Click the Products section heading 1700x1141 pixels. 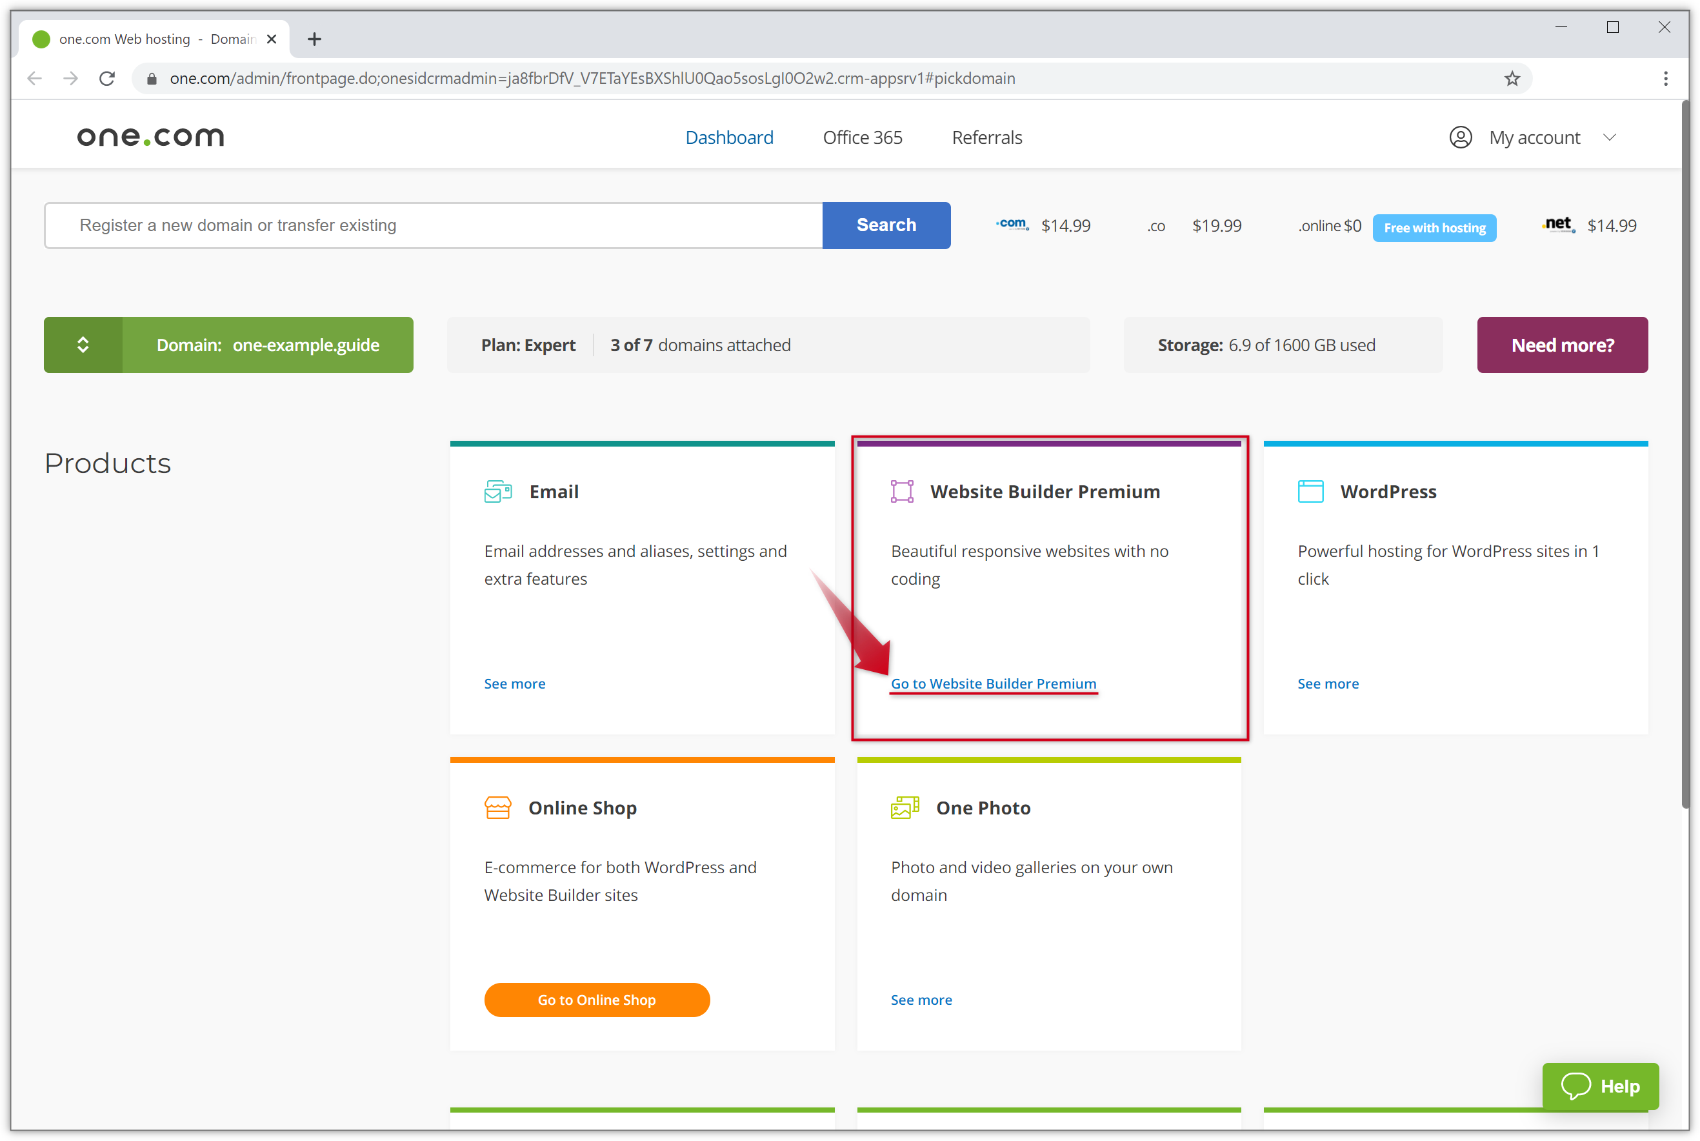click(108, 463)
